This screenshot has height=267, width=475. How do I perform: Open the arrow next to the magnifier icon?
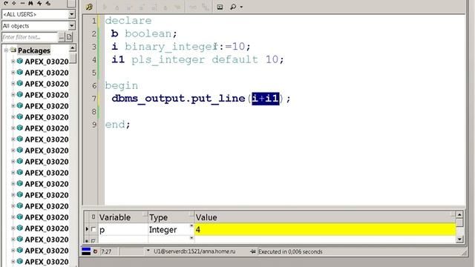click(x=241, y=7)
